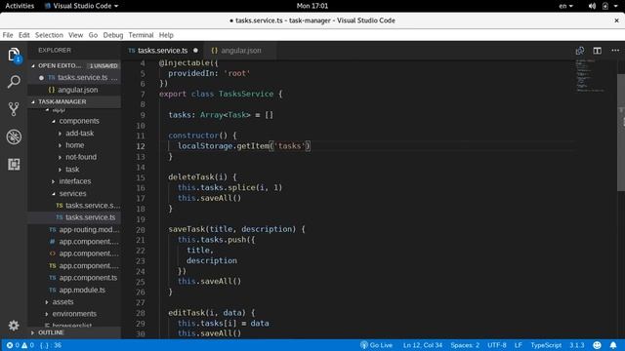Viewport: 625px width, 351px height.
Task: Click Ln 12, Col 34 in status bar
Action: pos(423,345)
